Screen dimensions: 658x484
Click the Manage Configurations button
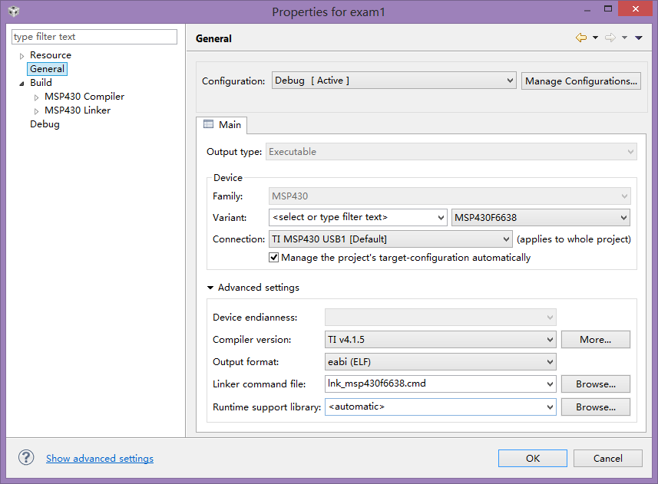(x=581, y=81)
